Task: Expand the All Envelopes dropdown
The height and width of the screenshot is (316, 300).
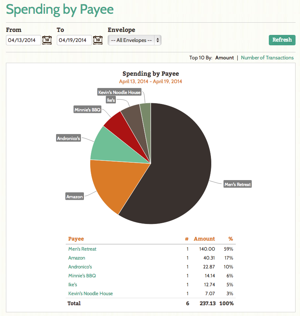Action: pos(134,40)
